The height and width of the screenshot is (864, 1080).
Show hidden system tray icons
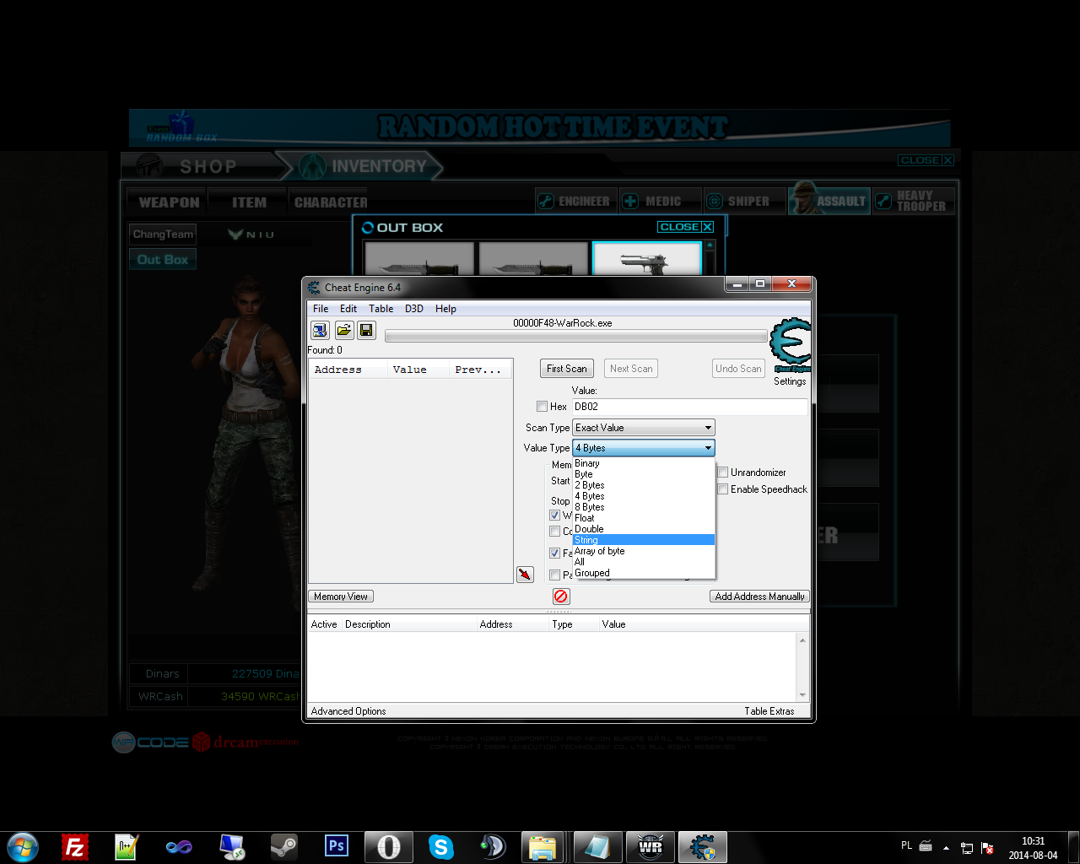pos(946,847)
